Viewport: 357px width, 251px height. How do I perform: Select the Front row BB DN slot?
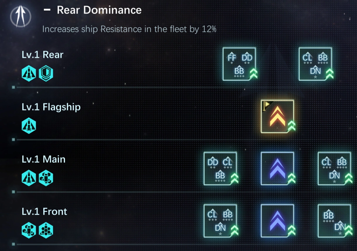tap(334, 221)
